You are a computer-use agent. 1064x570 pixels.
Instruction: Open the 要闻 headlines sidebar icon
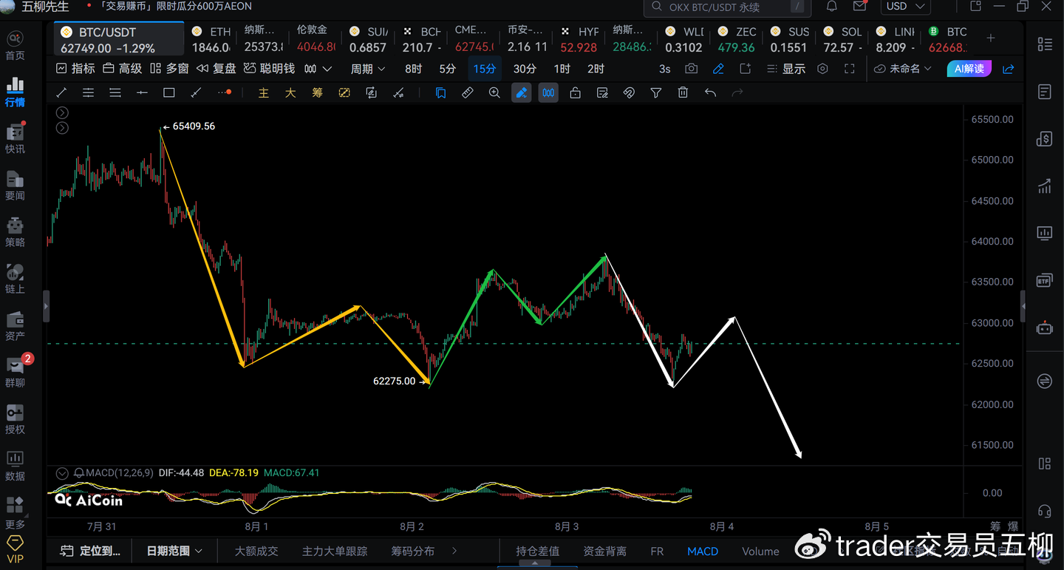[15, 186]
